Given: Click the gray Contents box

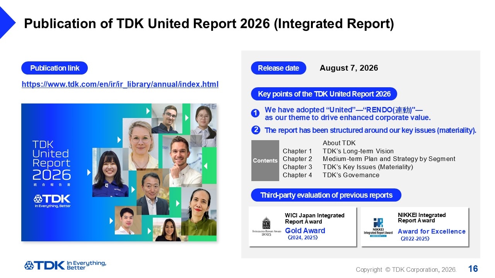Looking at the screenshot, I should pos(265,161).
